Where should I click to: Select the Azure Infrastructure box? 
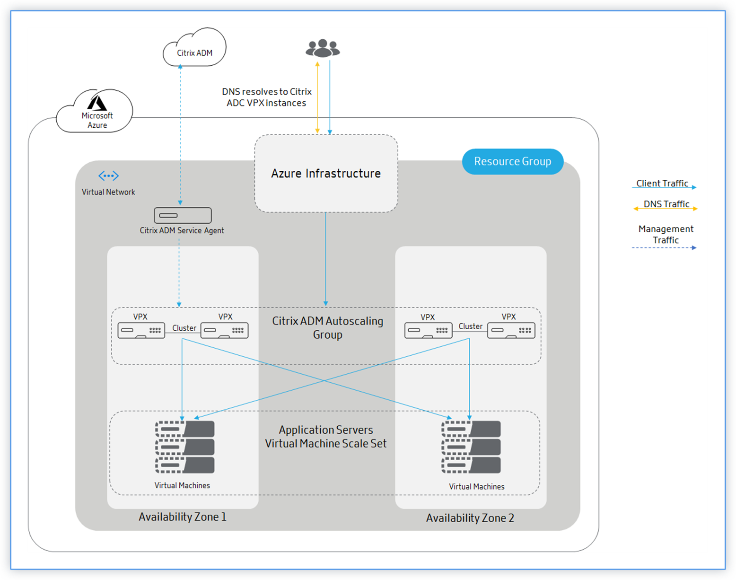[x=326, y=174]
